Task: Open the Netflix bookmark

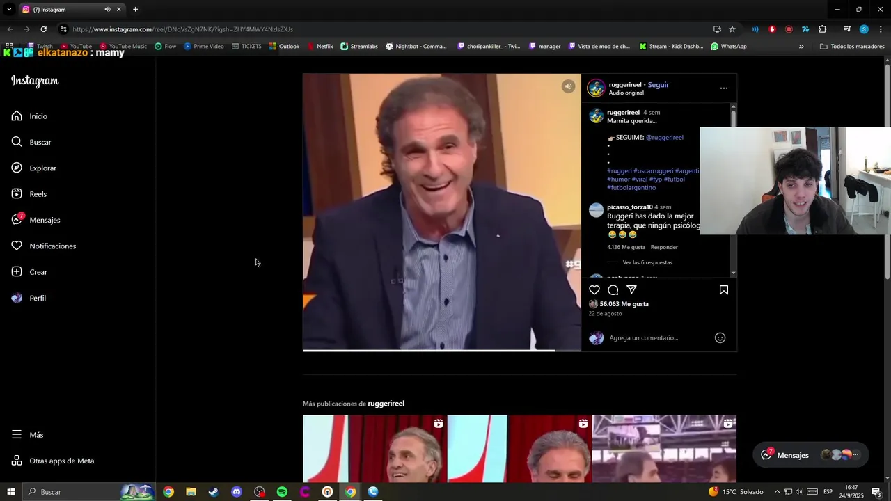Action: tap(320, 47)
